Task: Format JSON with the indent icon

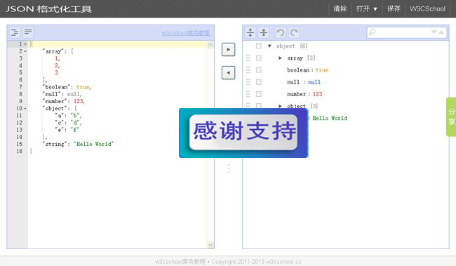Action: coord(15,32)
